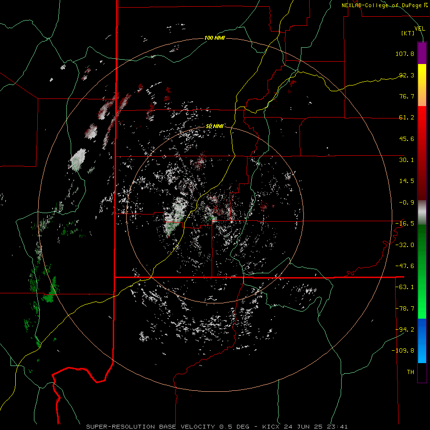Select the 45.6 velocity scale value
Viewport: 430px width, 430px height.
click(407, 139)
